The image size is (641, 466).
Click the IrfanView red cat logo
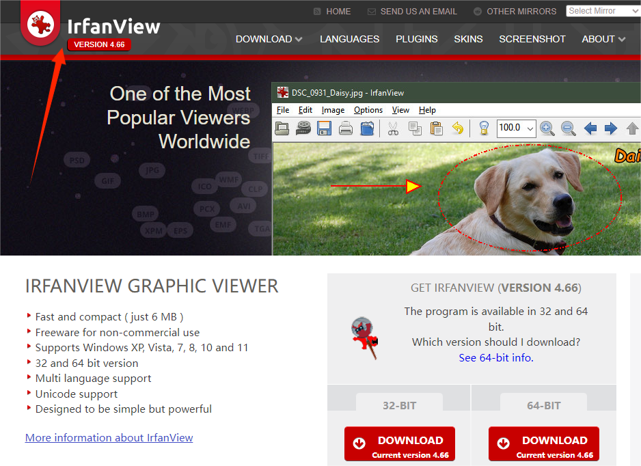[40, 24]
